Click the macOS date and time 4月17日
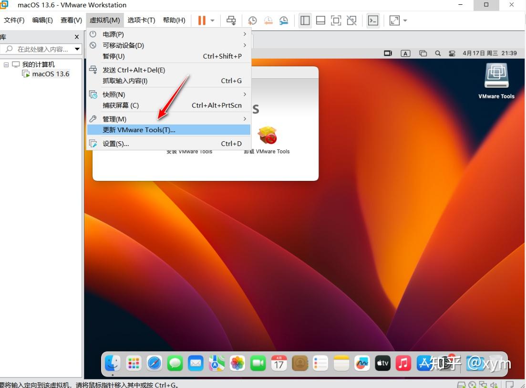 (489, 53)
